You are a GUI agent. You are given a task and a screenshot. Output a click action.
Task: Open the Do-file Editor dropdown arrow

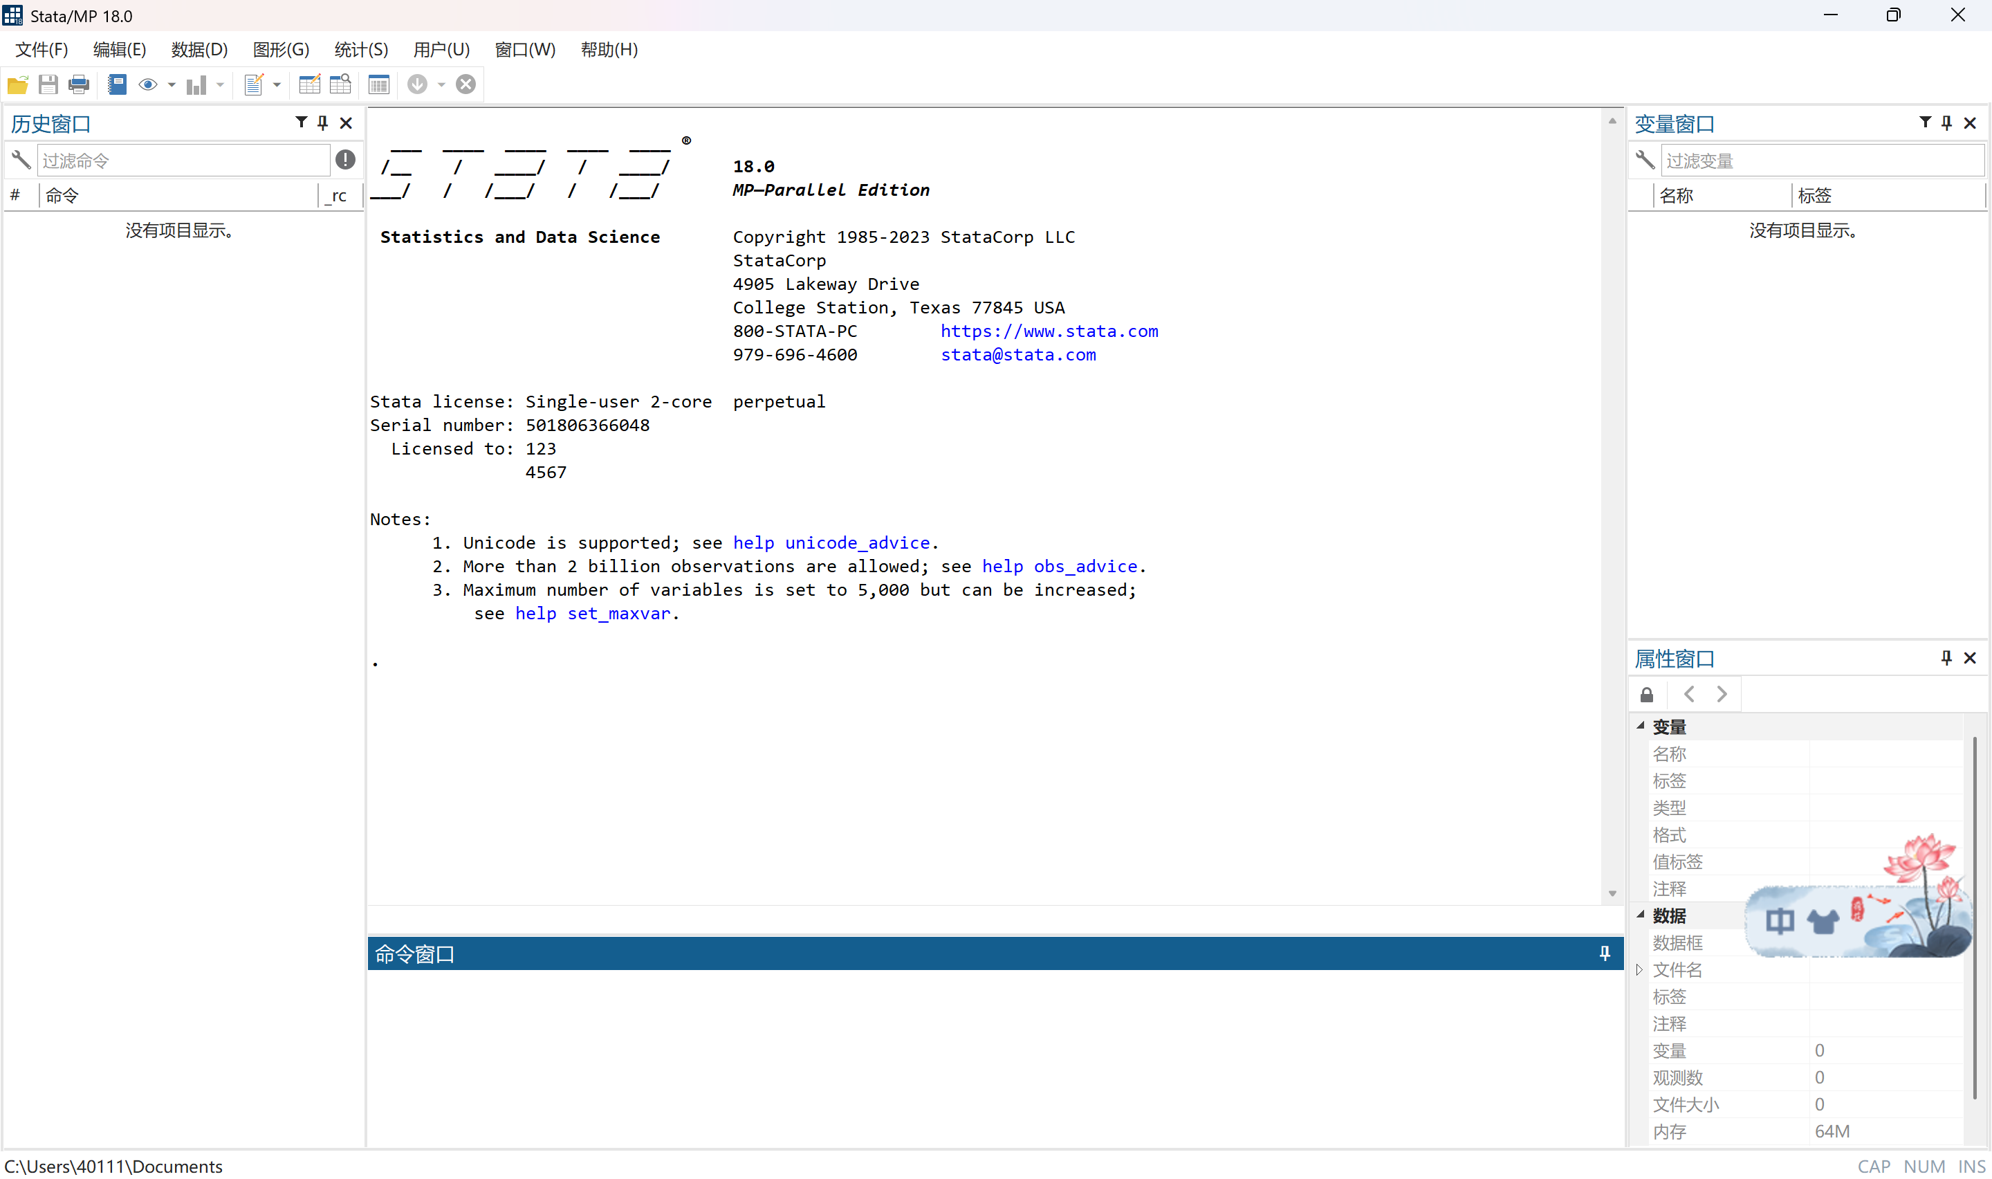click(x=277, y=85)
